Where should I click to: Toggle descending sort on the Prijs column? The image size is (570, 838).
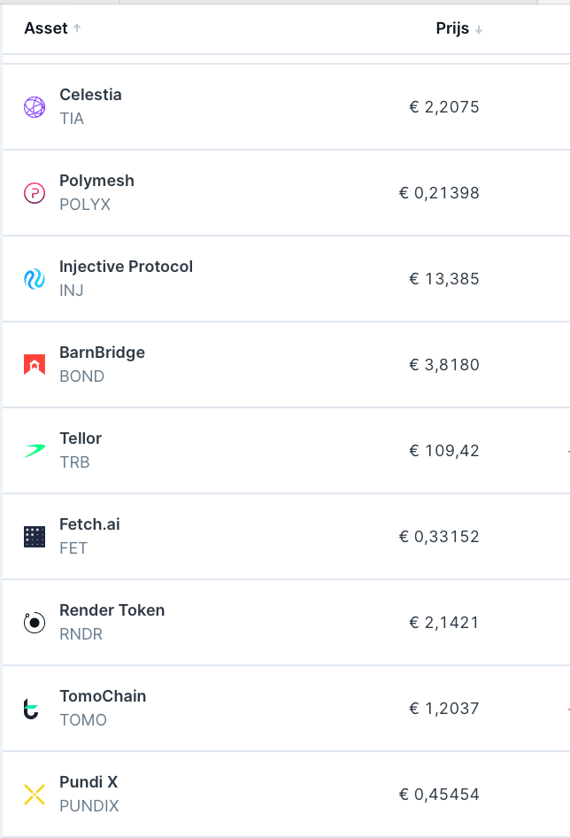pyautogui.click(x=458, y=28)
